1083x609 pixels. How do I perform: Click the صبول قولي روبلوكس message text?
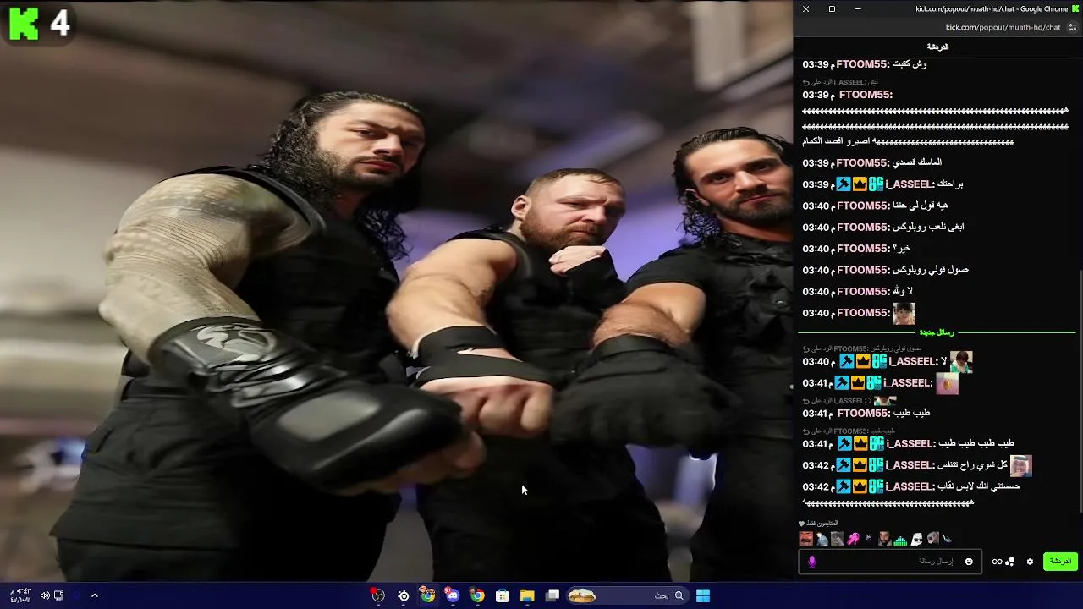coord(930,270)
